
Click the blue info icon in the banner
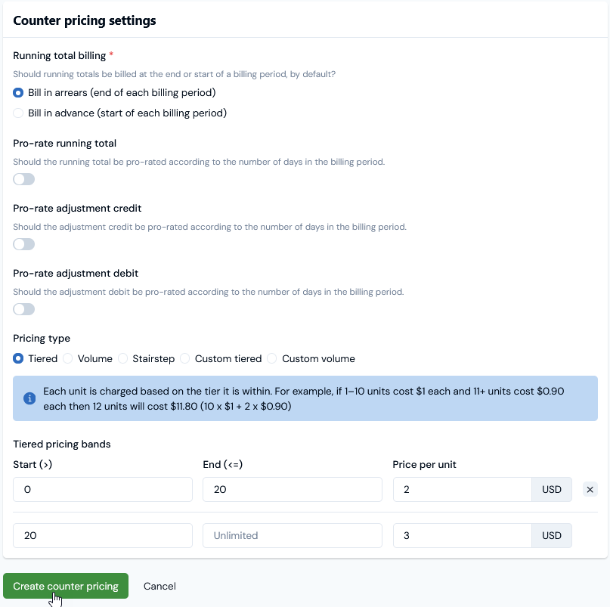pos(29,398)
